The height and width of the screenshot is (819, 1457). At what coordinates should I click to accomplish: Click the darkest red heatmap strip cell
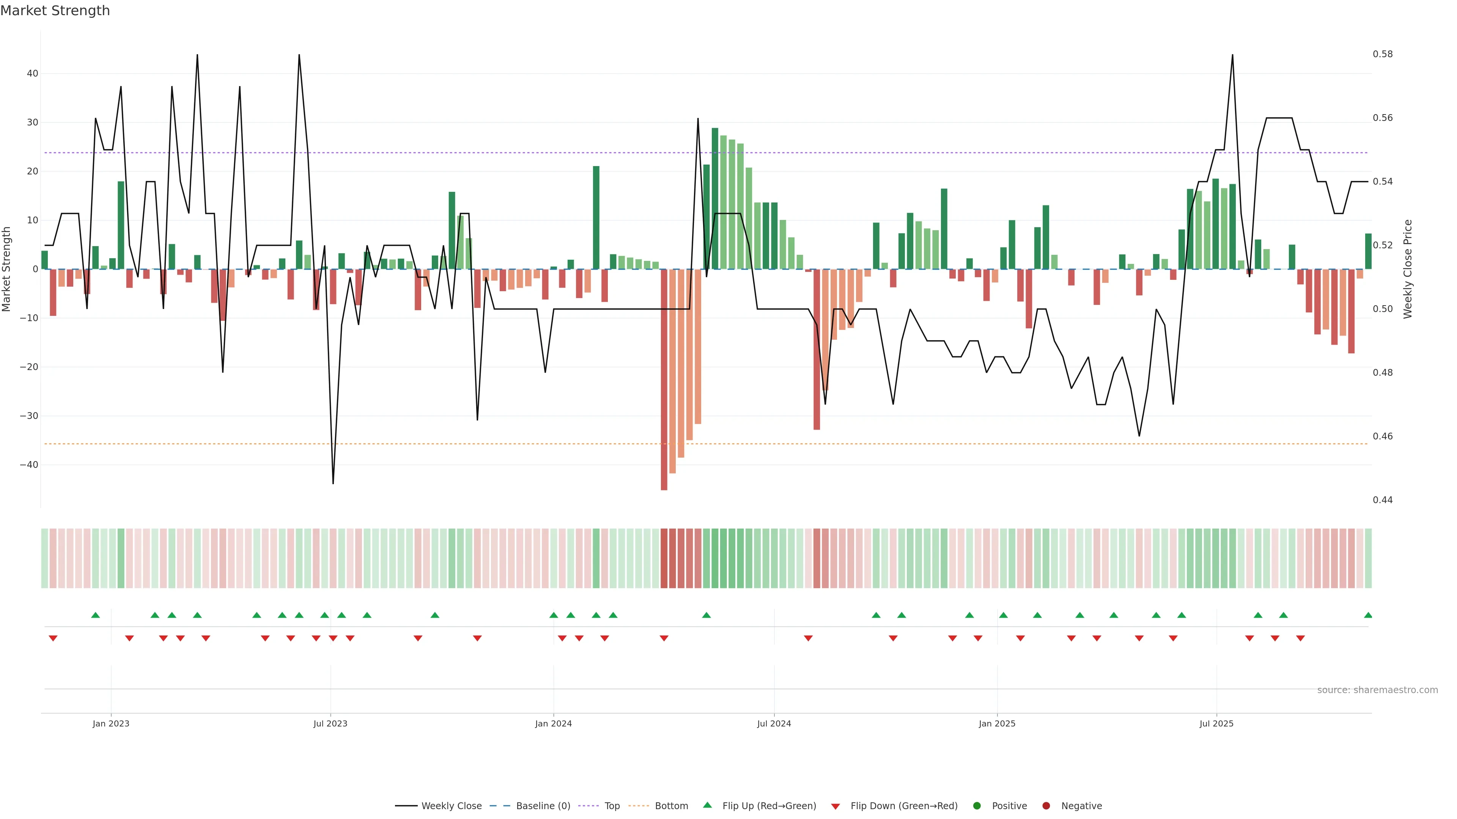pyautogui.click(x=664, y=559)
